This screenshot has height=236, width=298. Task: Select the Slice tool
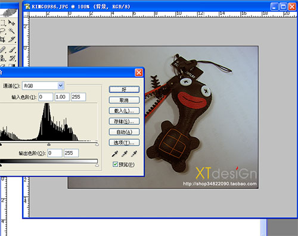click(11, 39)
